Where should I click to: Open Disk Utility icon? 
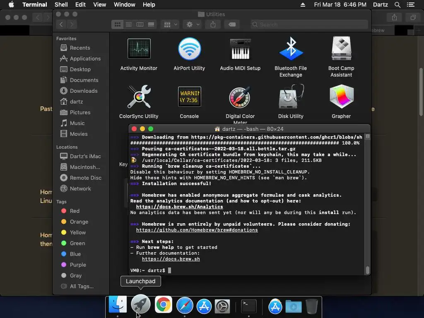[x=291, y=96]
